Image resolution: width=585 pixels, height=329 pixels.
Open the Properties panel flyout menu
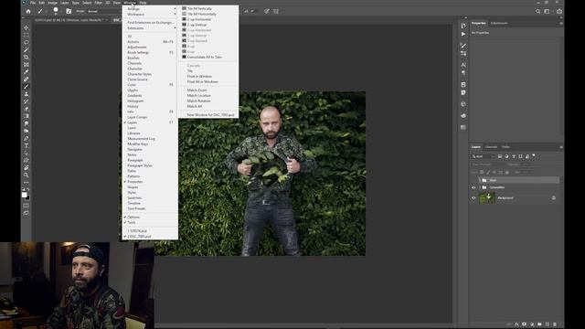[x=561, y=23]
